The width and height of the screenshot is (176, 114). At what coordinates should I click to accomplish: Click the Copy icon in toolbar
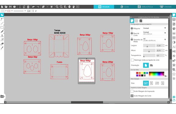pyautogui.click(x=24, y=7)
